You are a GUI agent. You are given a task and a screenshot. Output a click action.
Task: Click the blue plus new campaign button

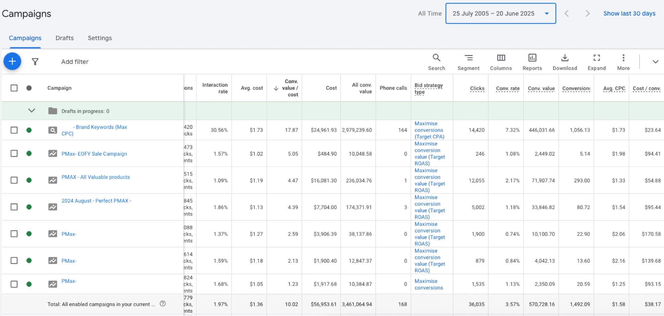coord(12,61)
